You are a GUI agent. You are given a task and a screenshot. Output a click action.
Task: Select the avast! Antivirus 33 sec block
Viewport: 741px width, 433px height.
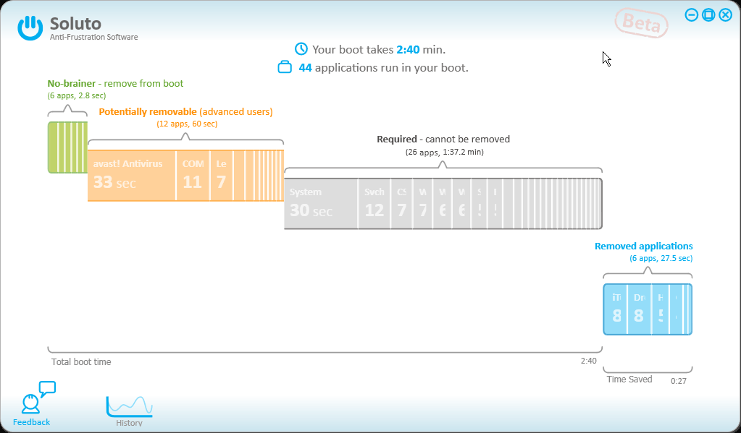point(131,176)
